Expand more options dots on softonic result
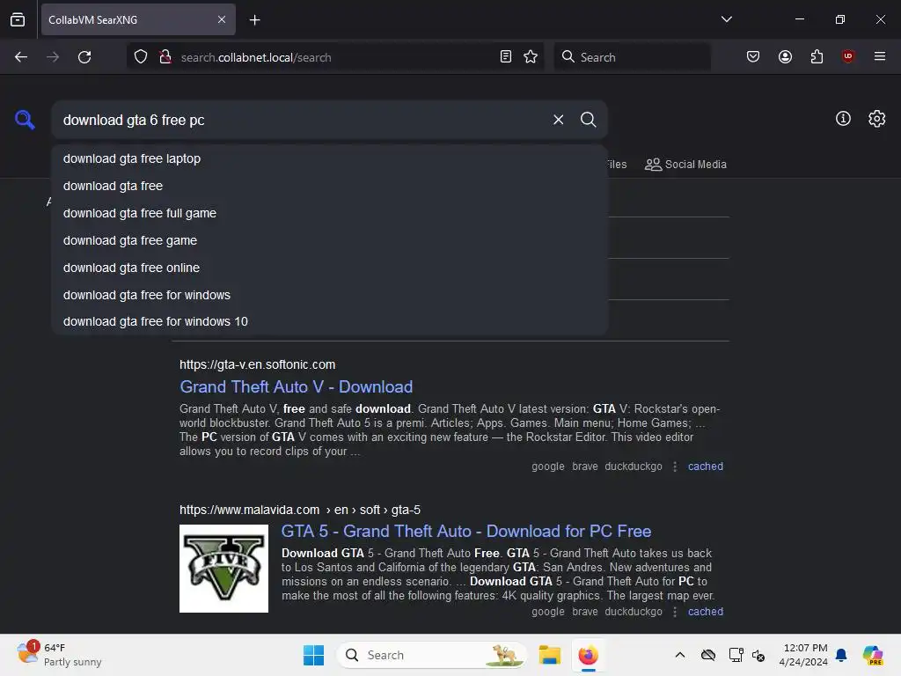 tap(675, 467)
